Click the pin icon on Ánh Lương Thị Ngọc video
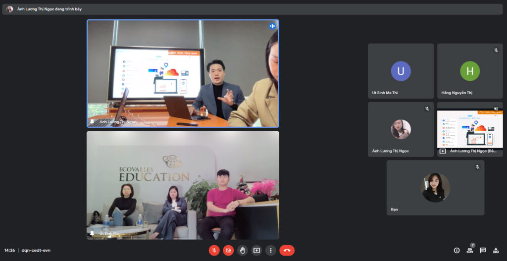Viewport: 507px width, 261px height. point(92,122)
